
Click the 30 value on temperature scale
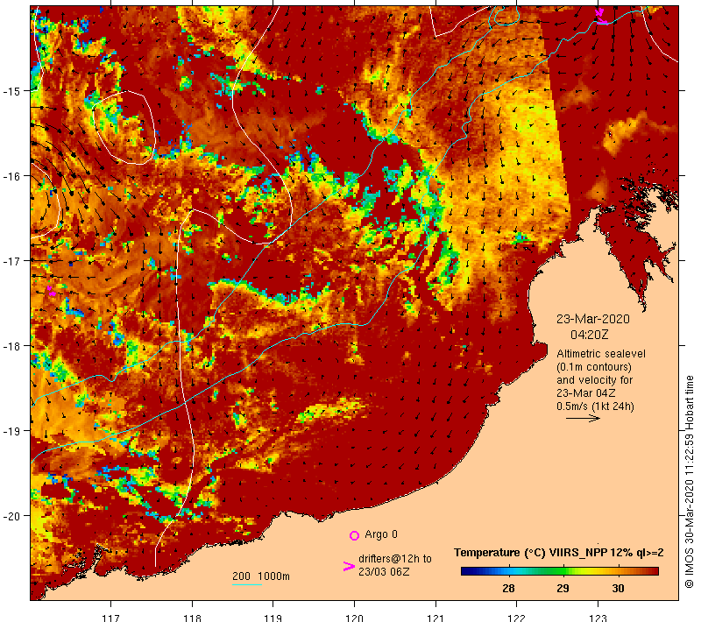click(618, 588)
